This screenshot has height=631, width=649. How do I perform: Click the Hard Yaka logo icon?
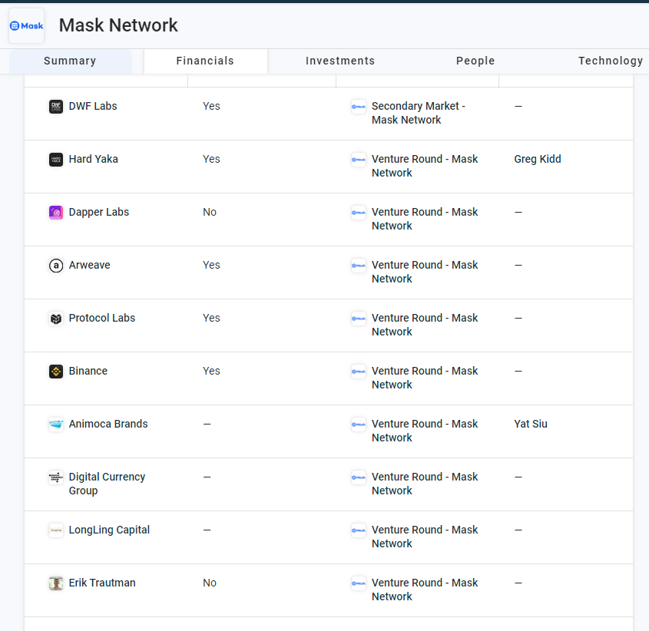coord(55,159)
